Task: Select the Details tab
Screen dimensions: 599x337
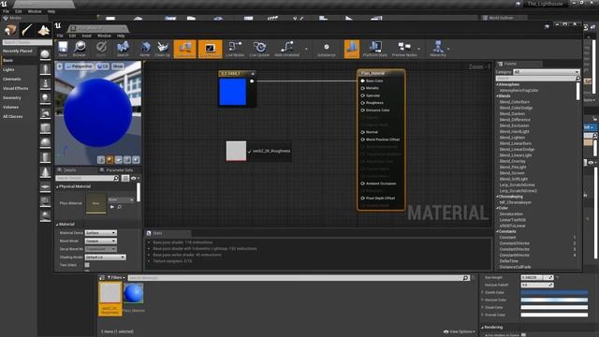Action: (70, 170)
